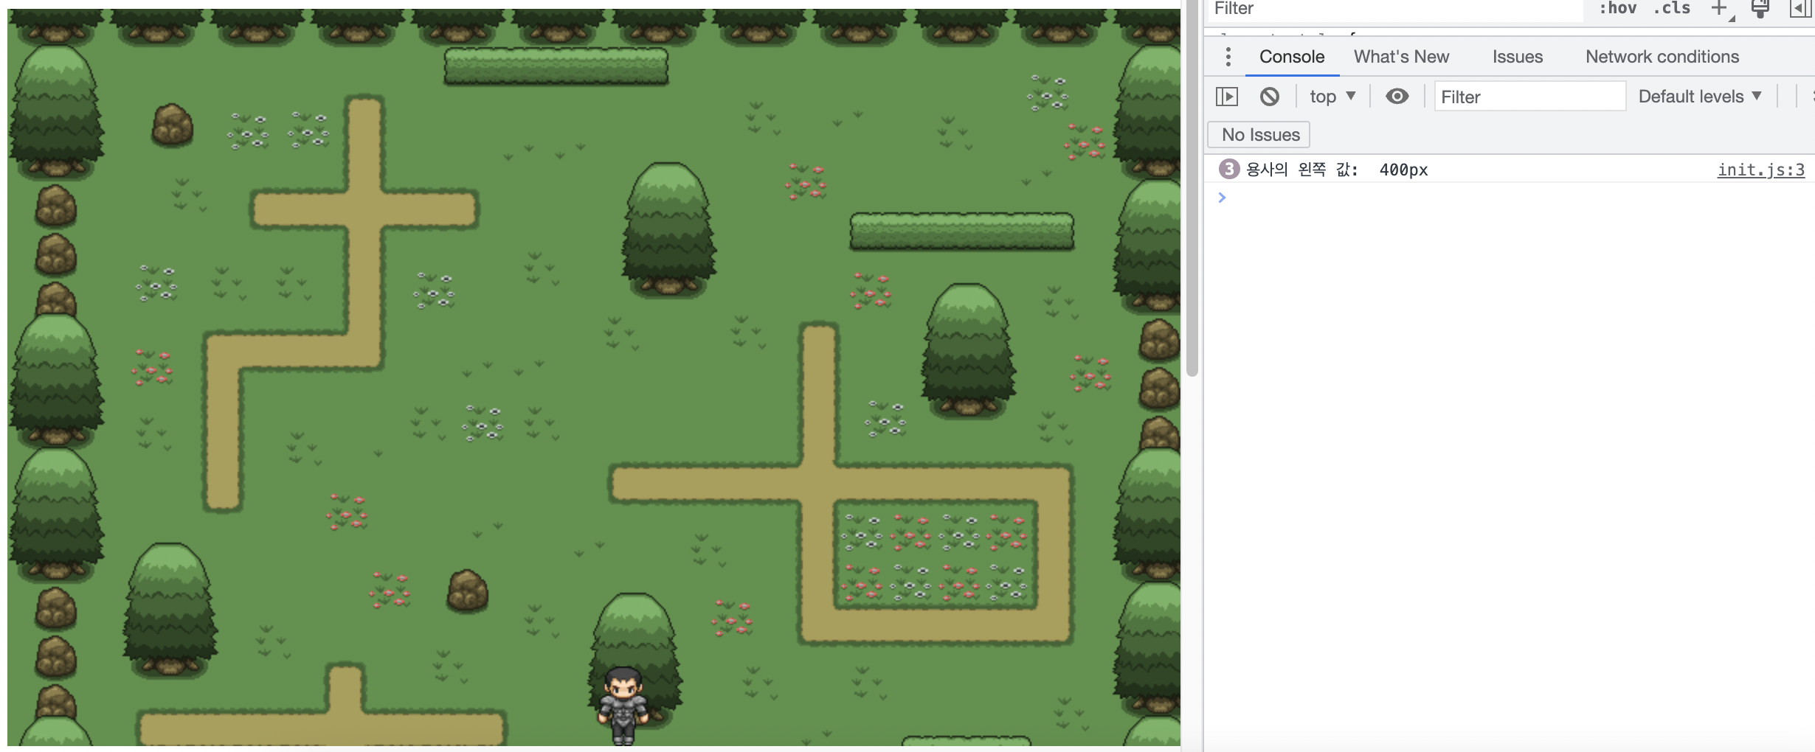Switch to the Issues tab
The width and height of the screenshot is (1815, 752).
1517,57
